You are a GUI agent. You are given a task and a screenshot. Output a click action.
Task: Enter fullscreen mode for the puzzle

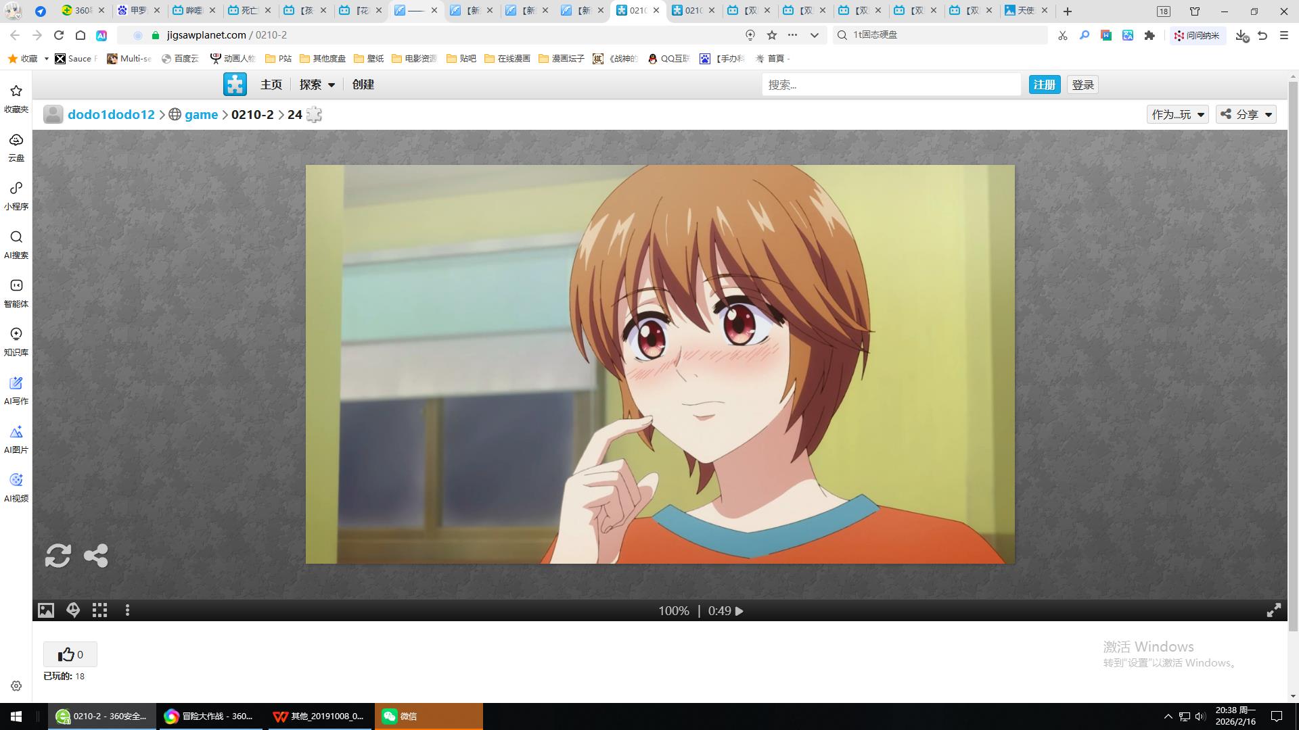point(1273,610)
